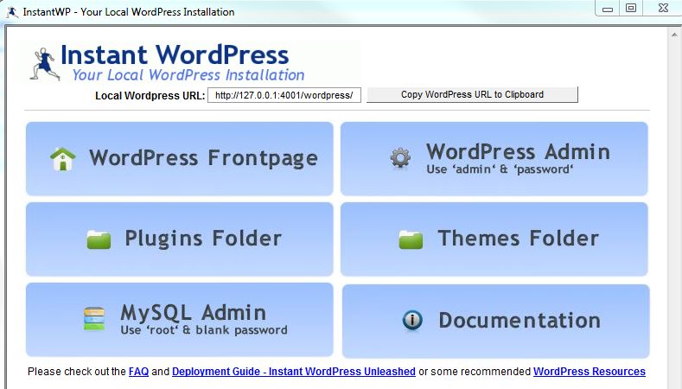The width and height of the screenshot is (682, 389).
Task: Click the blue info icon beside Documentation
Action: coord(412,320)
